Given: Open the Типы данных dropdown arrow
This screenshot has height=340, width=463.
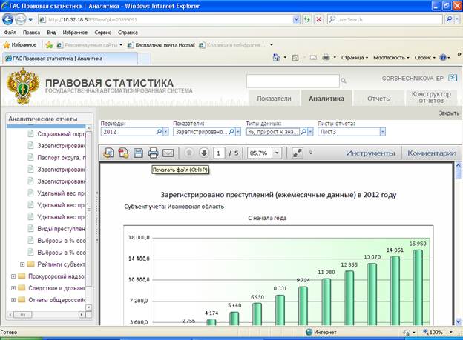Looking at the screenshot, I should pos(310,132).
